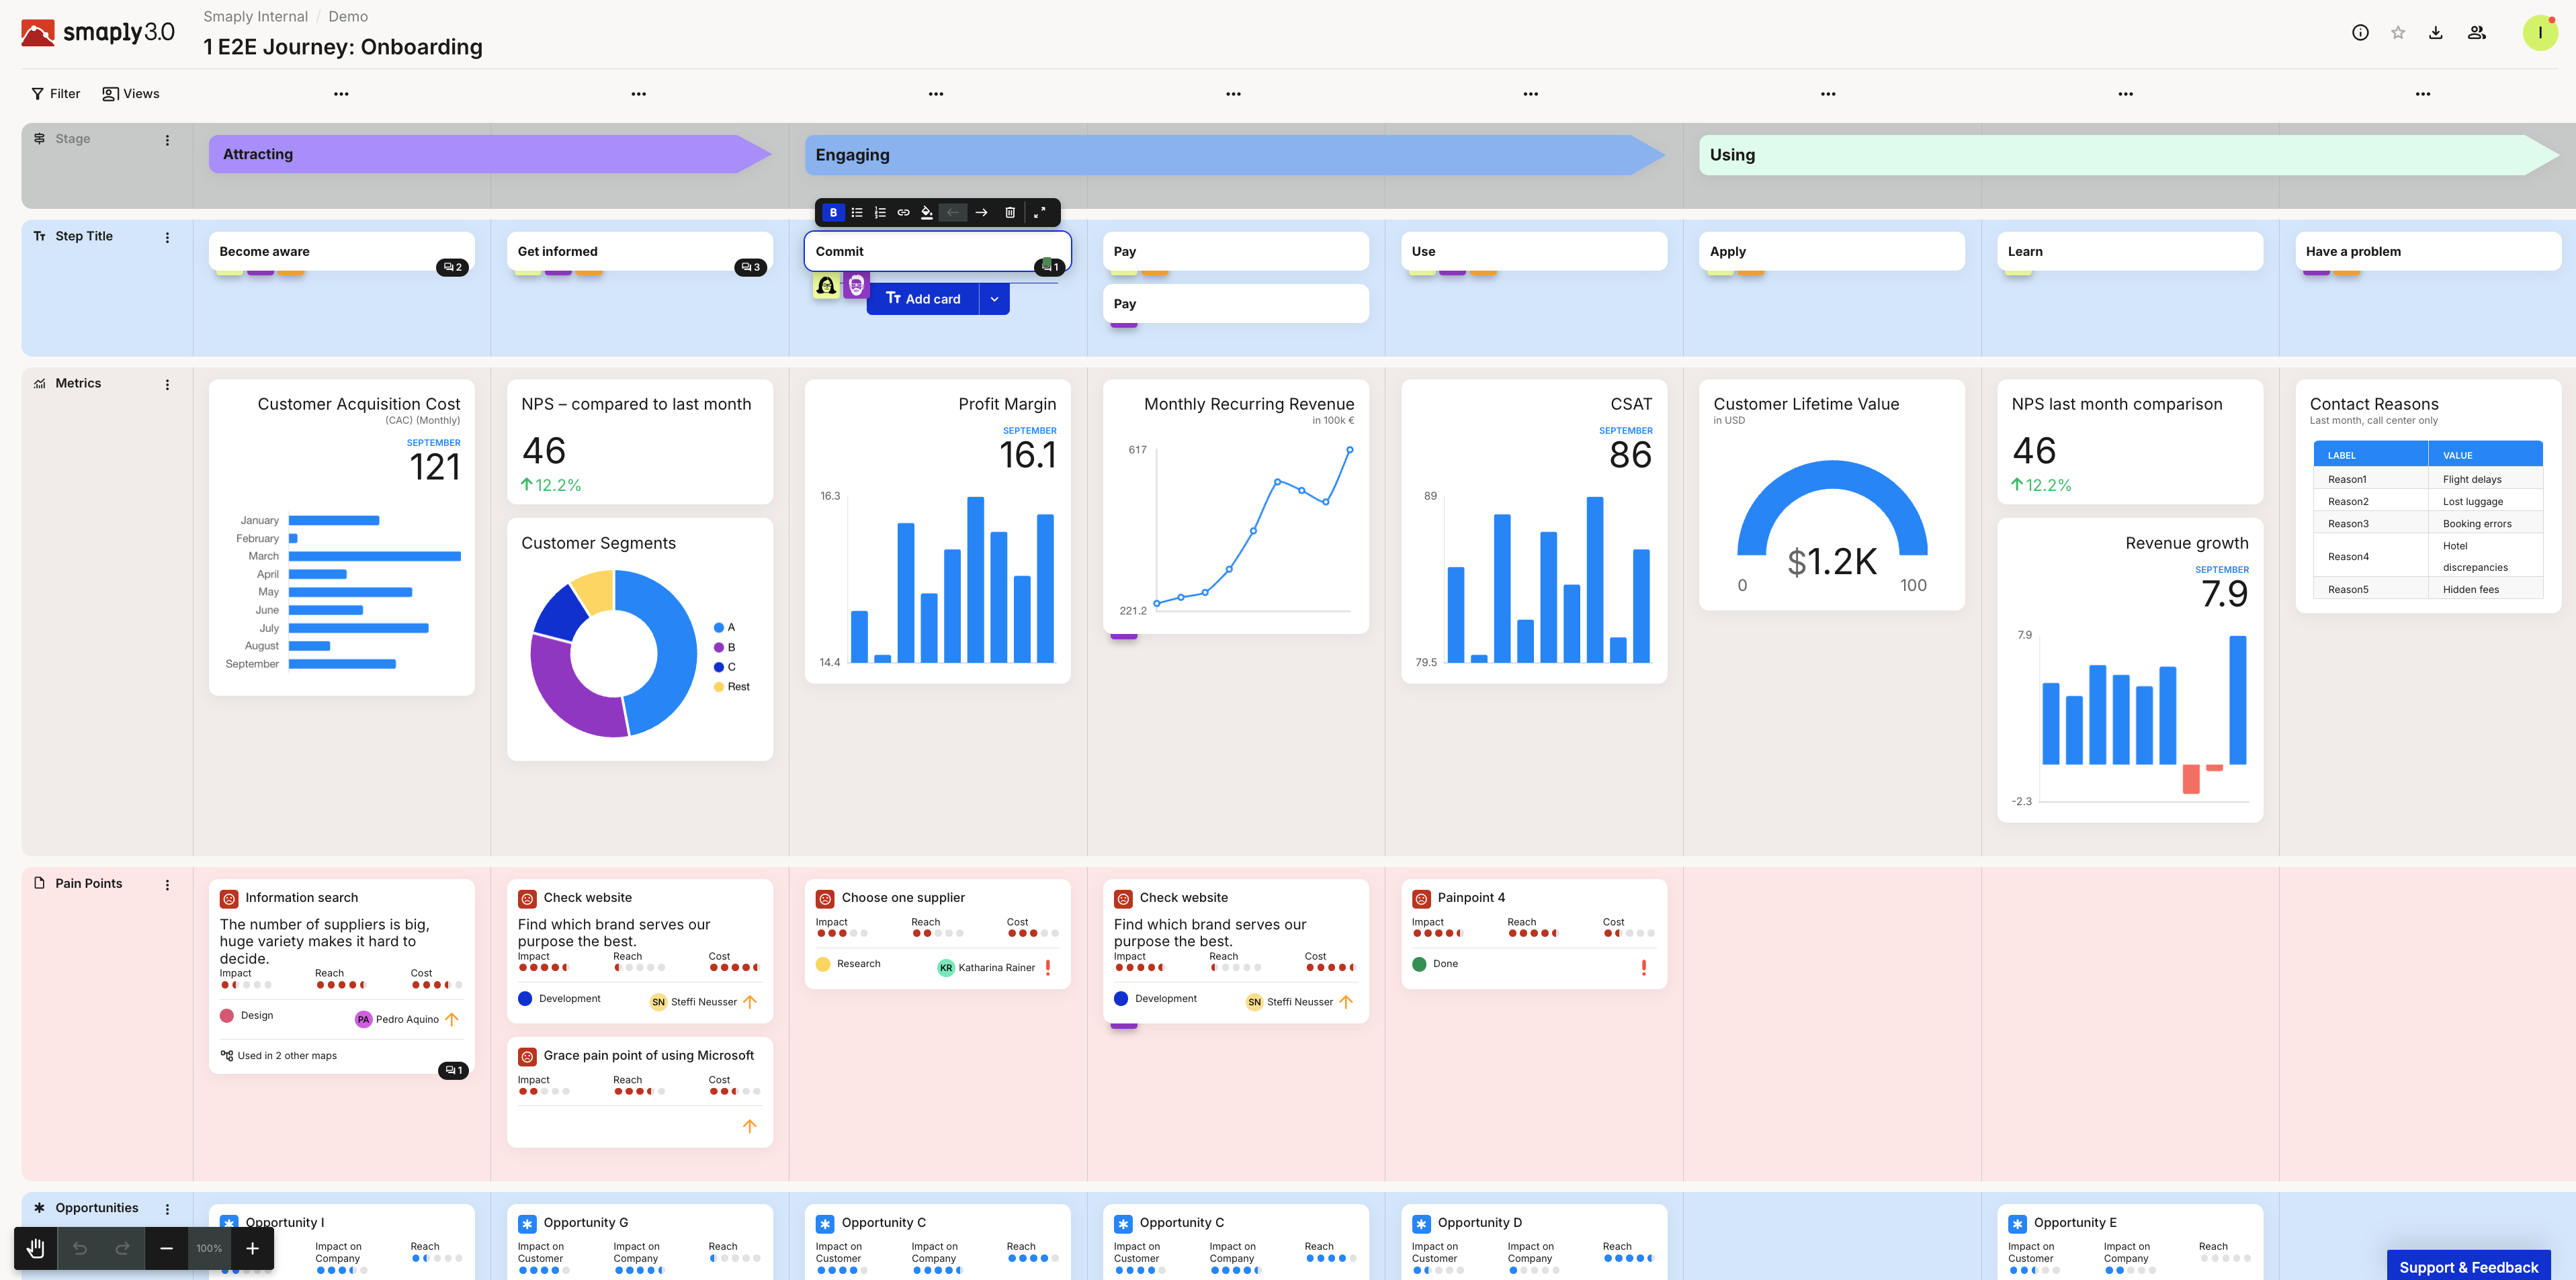Click the background fill color swatch
The height and width of the screenshot is (1280, 2576).
tap(927, 212)
